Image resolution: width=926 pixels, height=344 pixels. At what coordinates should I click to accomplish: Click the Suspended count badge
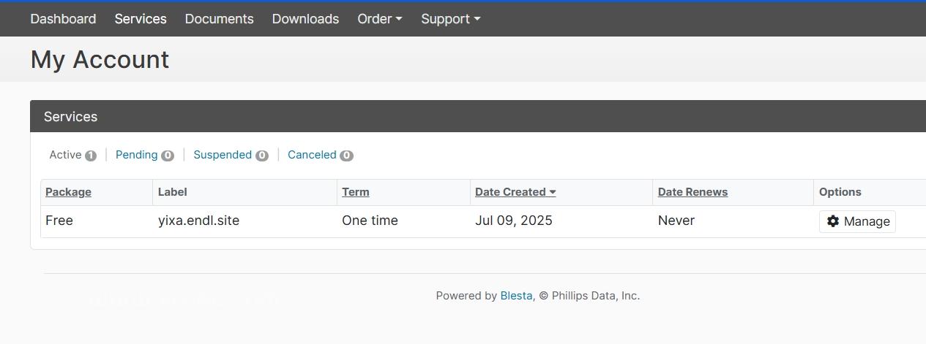point(262,156)
